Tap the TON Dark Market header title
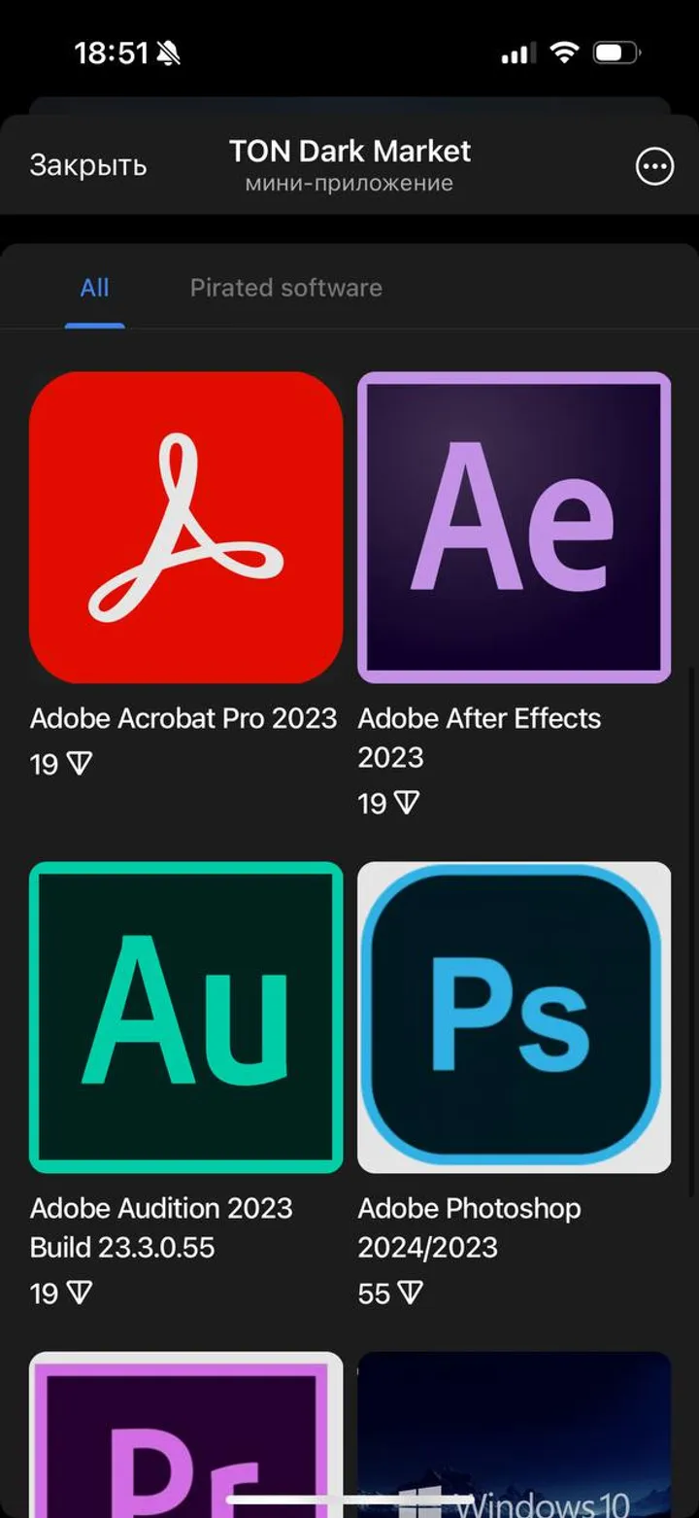The image size is (699, 1518). [x=349, y=151]
